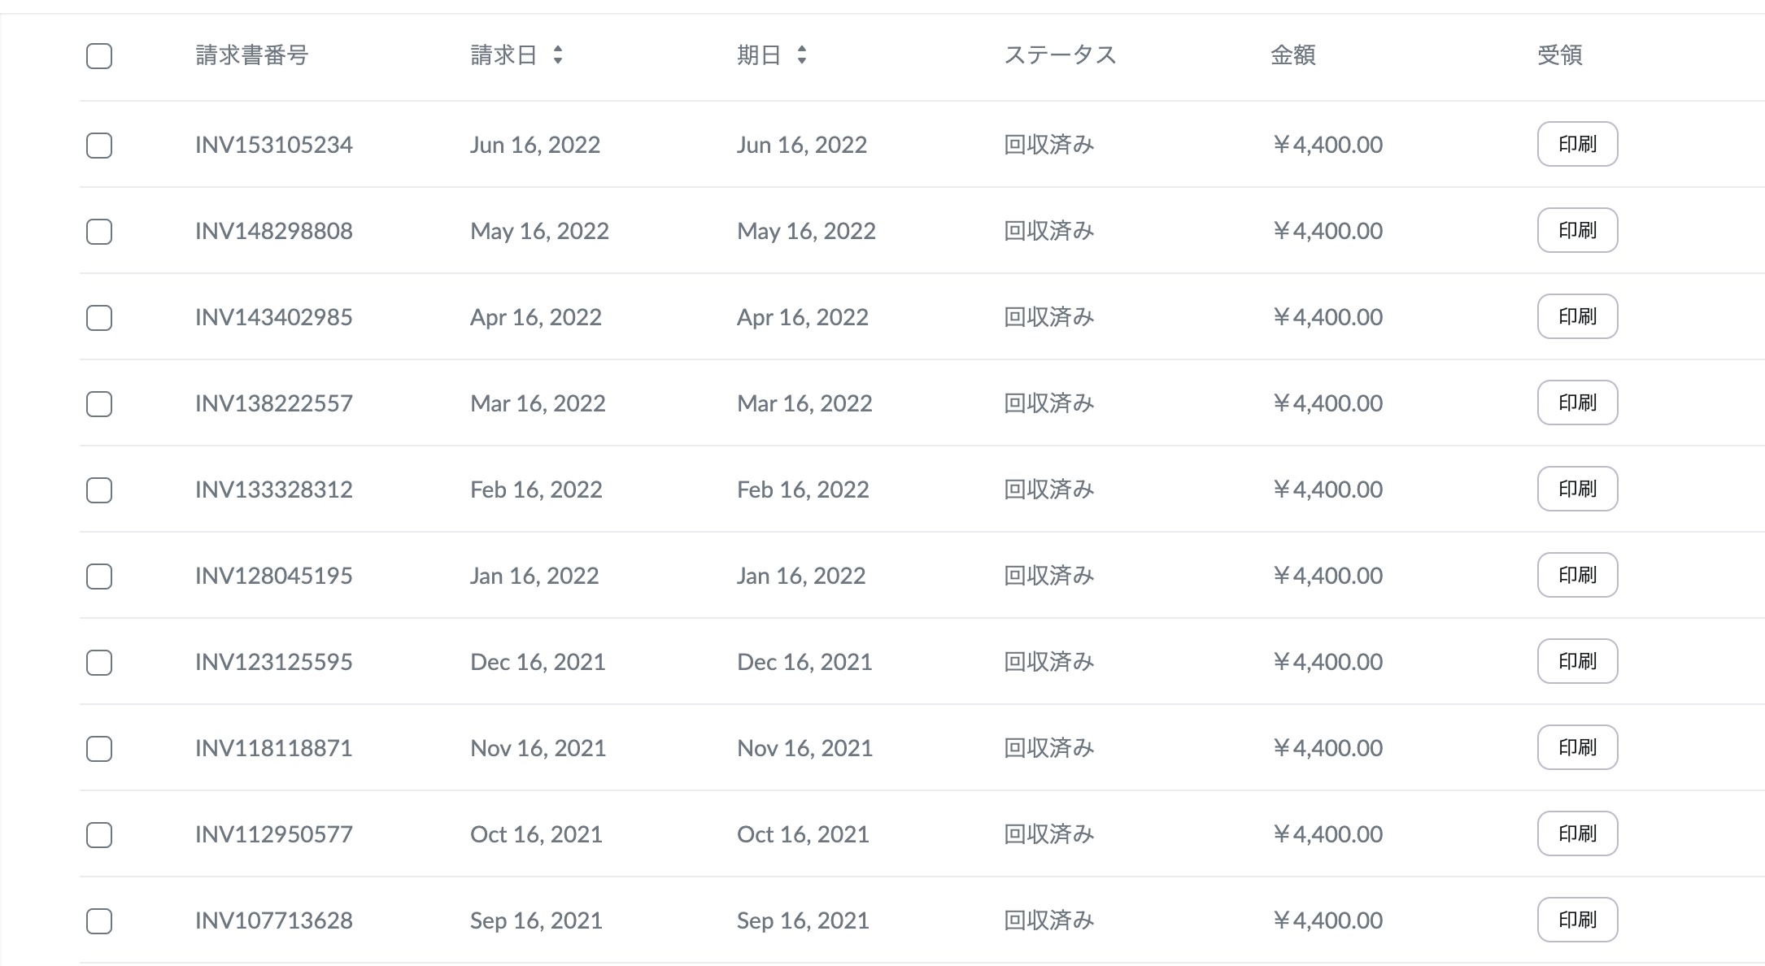Open invoice number INV112950577
Viewport: 1765px width, 966px height.
[274, 834]
